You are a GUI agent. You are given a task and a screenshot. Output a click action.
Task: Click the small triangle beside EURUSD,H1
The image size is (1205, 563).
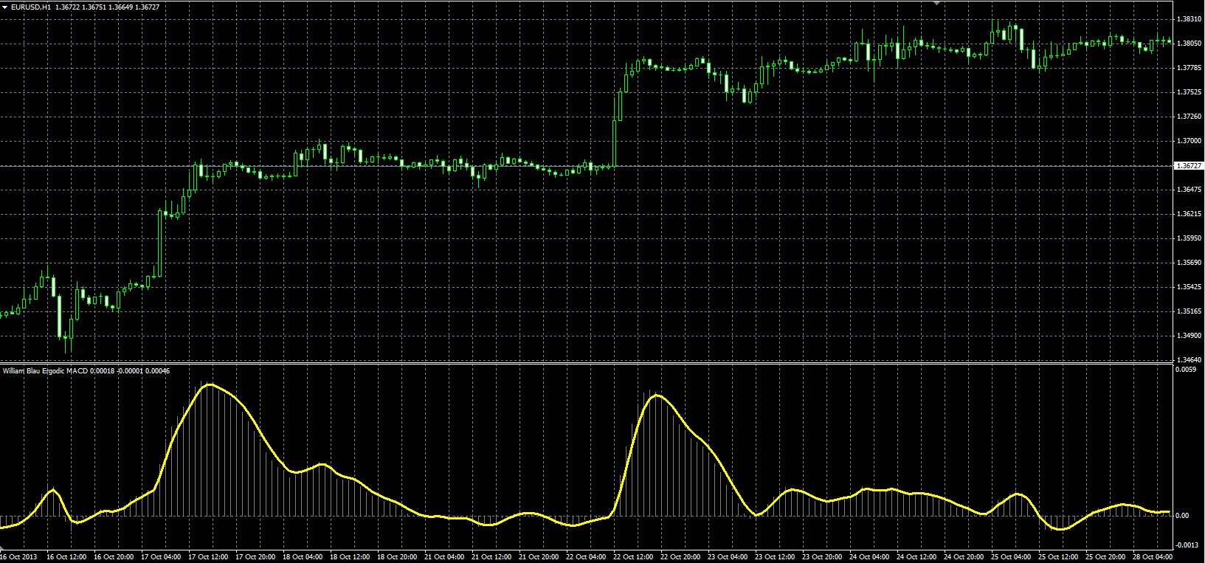[x=5, y=7]
